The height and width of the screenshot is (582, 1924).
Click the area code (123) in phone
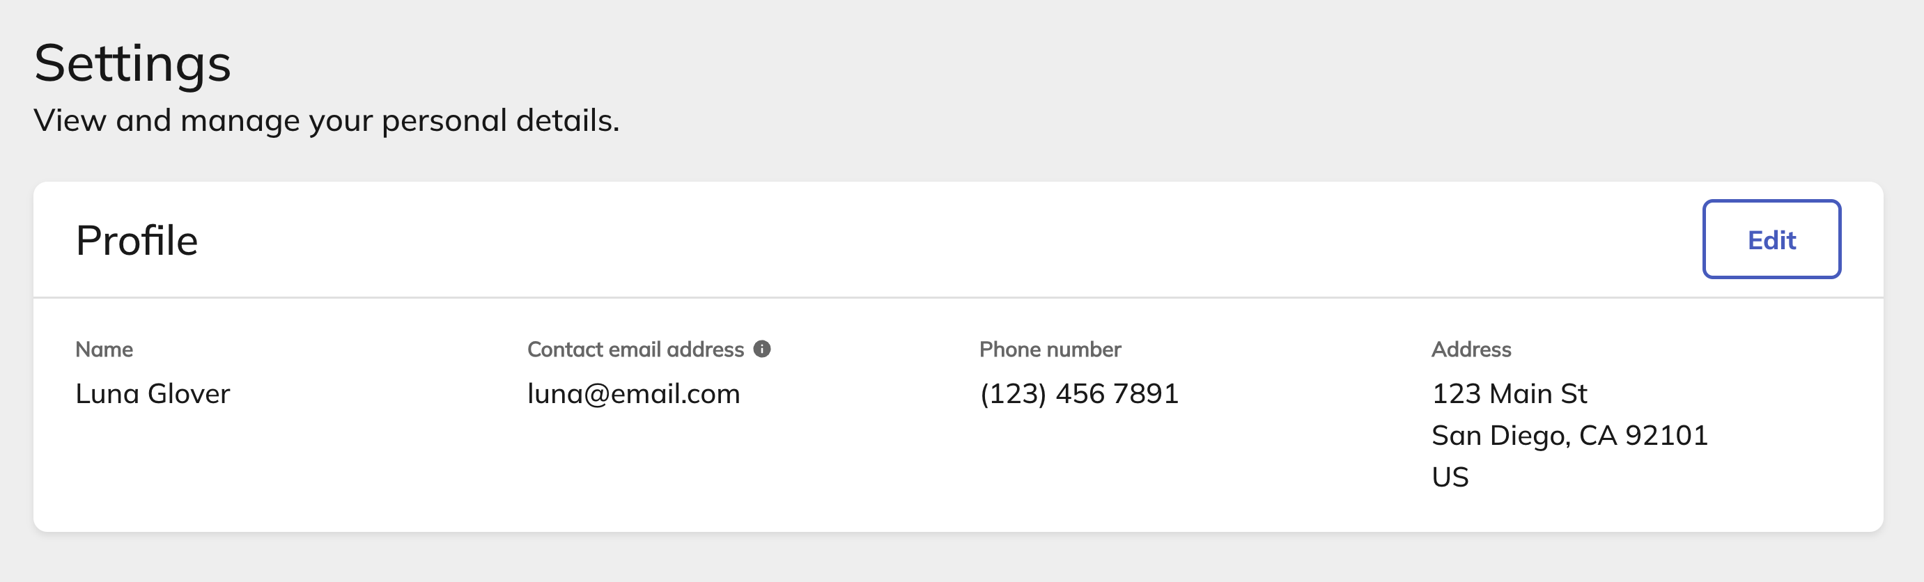click(x=1013, y=393)
